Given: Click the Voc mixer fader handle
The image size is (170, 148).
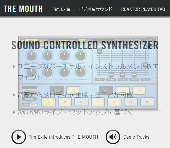Looking at the screenshot, I should 123,74.
